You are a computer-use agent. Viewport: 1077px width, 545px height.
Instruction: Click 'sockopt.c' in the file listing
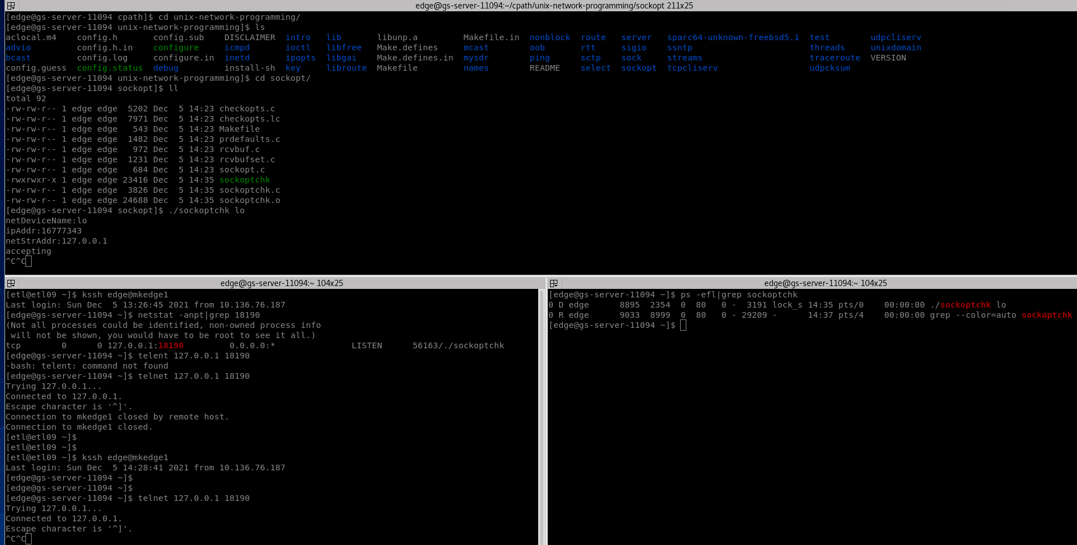tap(242, 170)
